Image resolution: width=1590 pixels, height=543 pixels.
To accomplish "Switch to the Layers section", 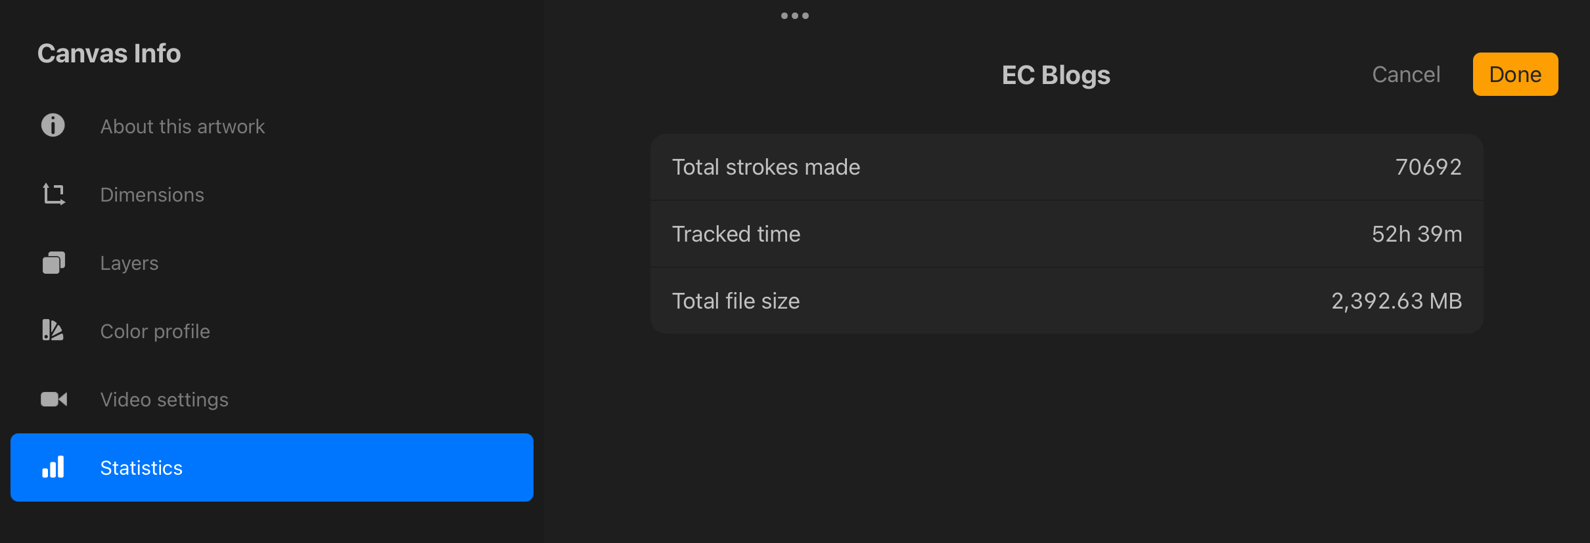I will pos(129,263).
